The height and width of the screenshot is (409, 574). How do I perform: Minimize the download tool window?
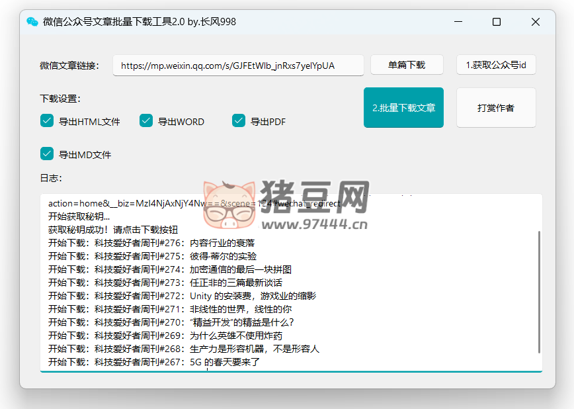(458, 22)
